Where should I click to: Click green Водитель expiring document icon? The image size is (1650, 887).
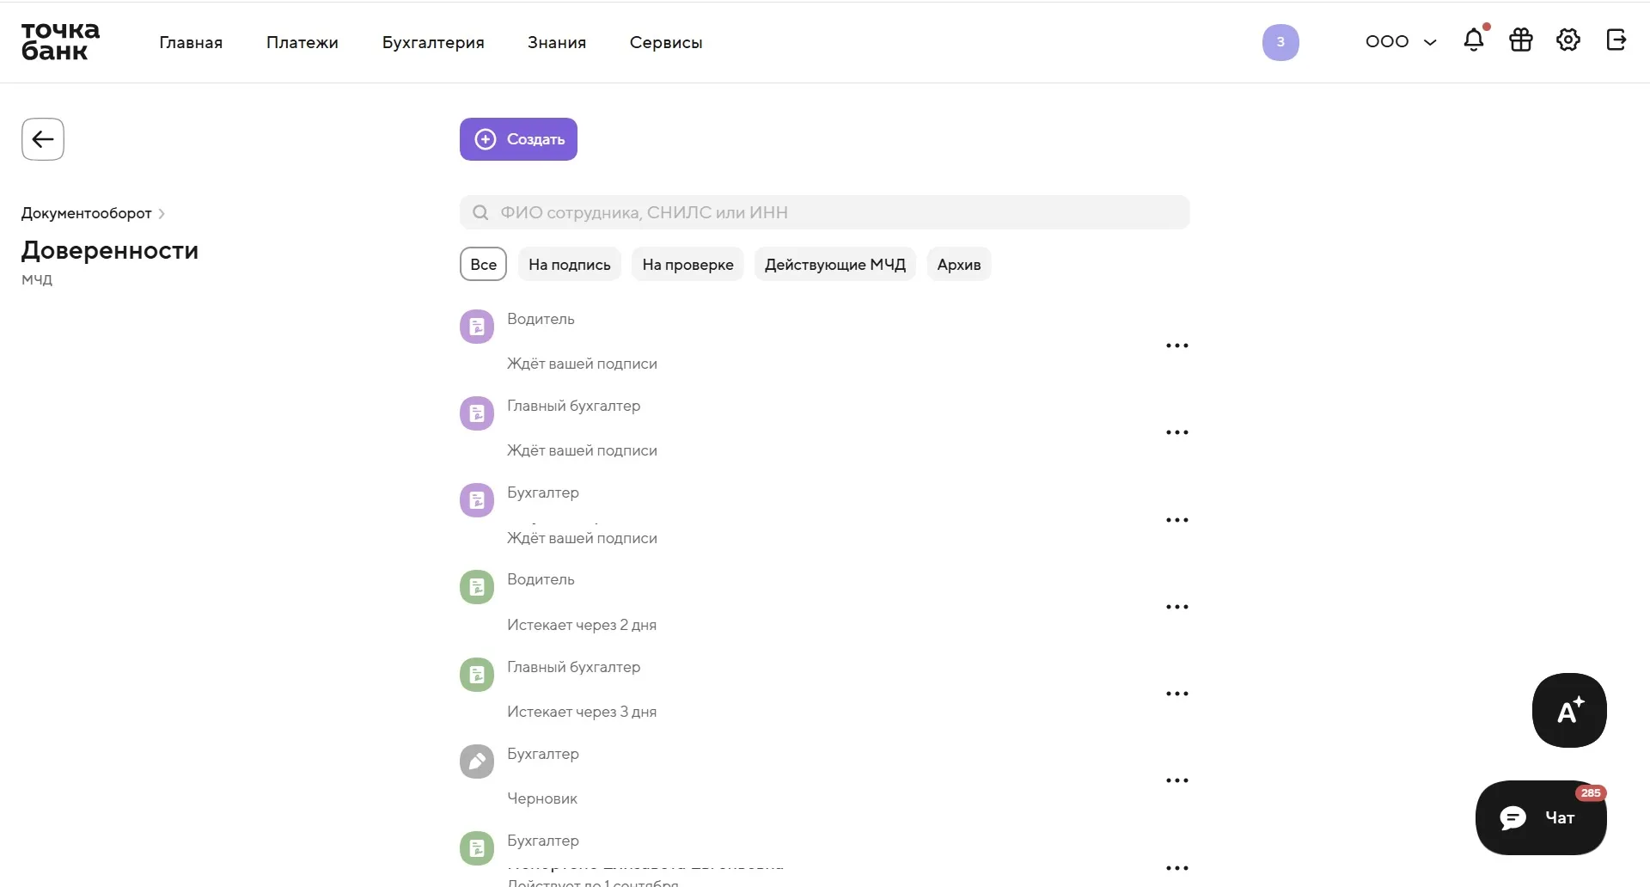[477, 587]
